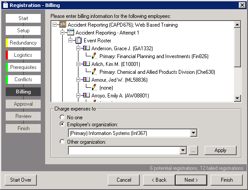Select Accident Reporting - Attempt 1 label
Screen dimensions: 248x190
tap(107, 33)
